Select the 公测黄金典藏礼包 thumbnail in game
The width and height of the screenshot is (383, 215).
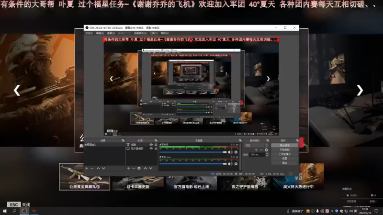85,177
